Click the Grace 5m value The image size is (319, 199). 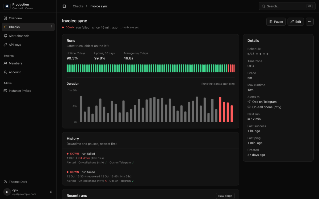click(x=250, y=78)
